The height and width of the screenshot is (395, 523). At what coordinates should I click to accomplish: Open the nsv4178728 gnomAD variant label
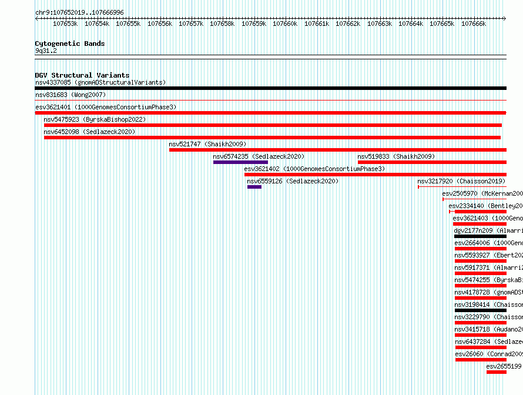(489, 292)
